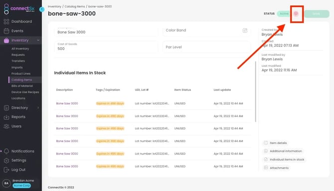
Task: Jump to Attachments section
Action: [279, 168]
